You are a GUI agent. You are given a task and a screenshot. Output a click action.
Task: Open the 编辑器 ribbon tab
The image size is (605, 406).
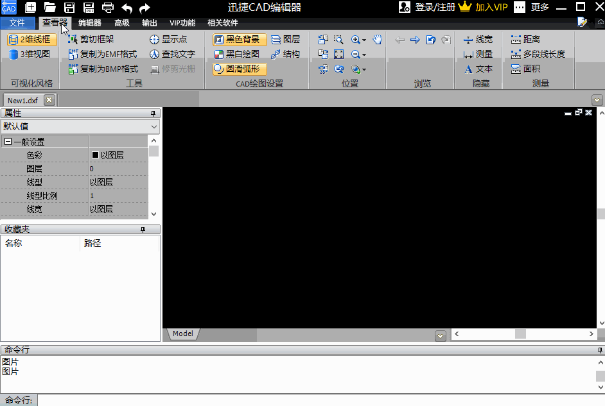(x=90, y=22)
